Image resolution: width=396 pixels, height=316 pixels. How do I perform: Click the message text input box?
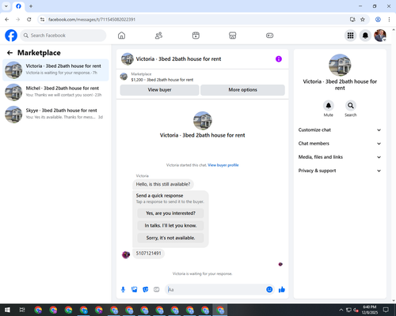pyautogui.click(x=215, y=290)
